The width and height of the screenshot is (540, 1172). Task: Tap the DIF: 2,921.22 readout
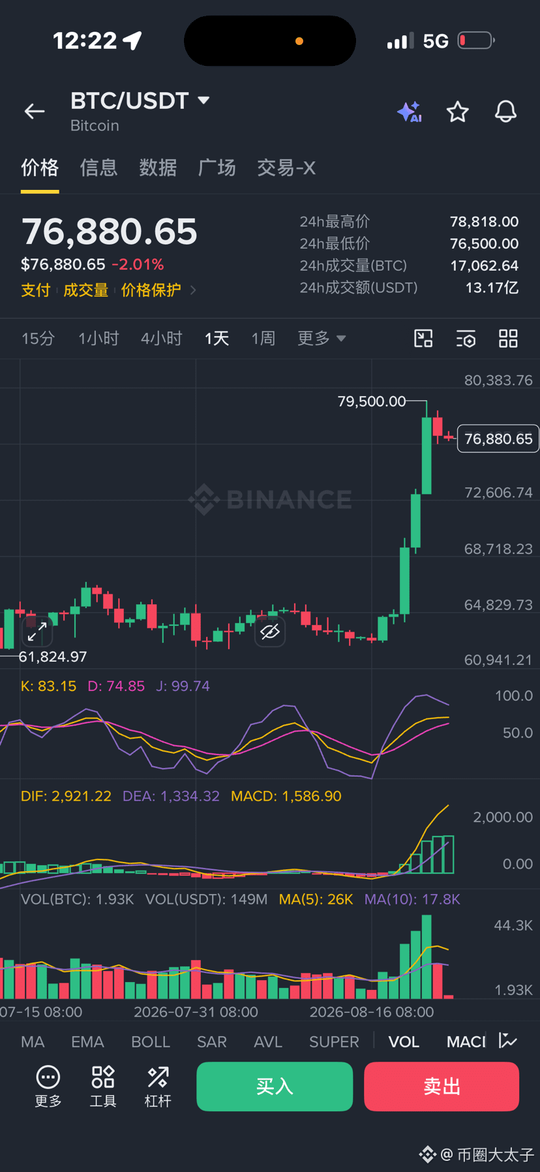click(66, 796)
